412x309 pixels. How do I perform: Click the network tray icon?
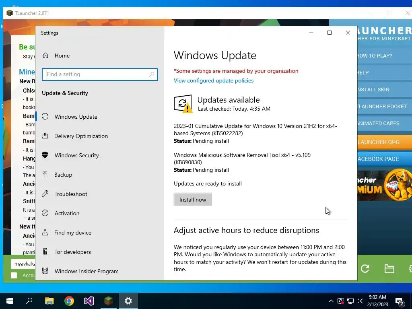pyautogui.click(x=350, y=301)
